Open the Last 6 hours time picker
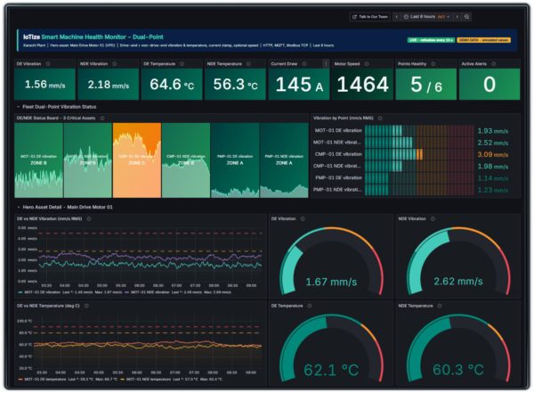This screenshot has width=534, height=393. coord(426,17)
